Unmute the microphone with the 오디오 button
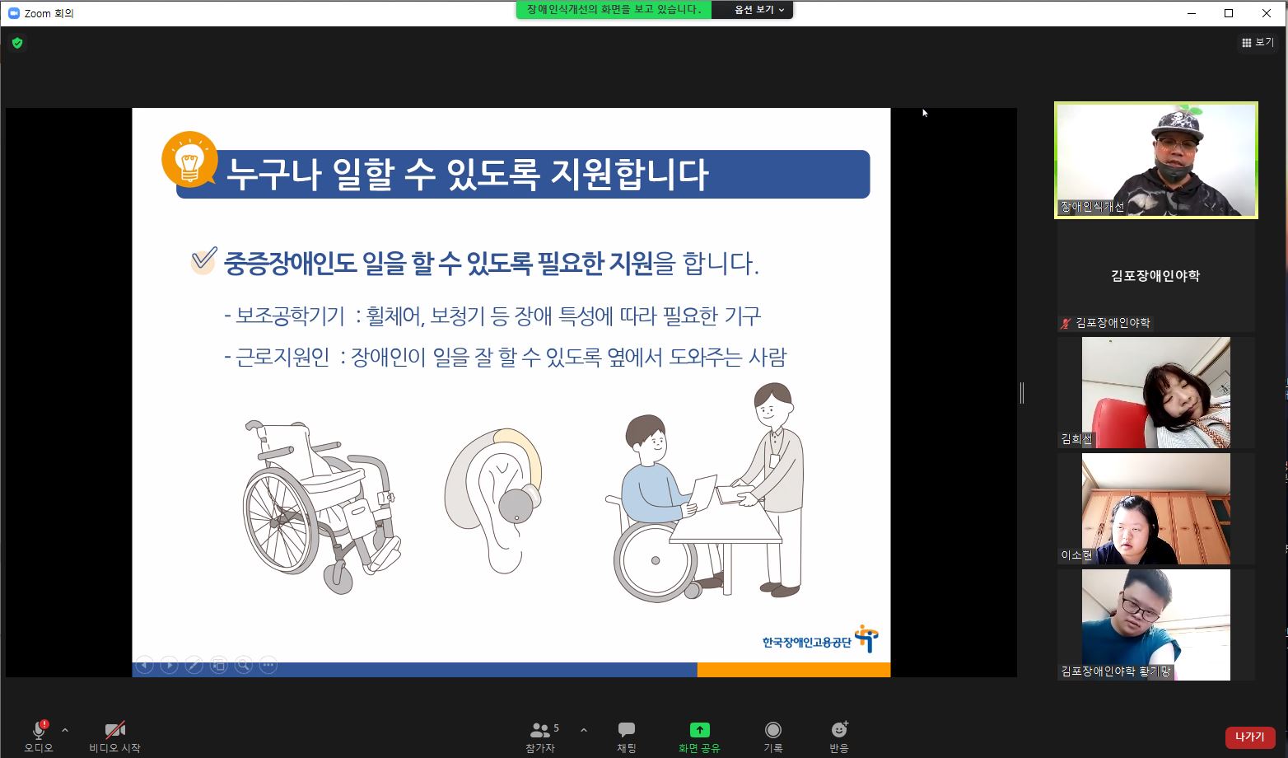The width and height of the screenshot is (1288, 758). 39,737
